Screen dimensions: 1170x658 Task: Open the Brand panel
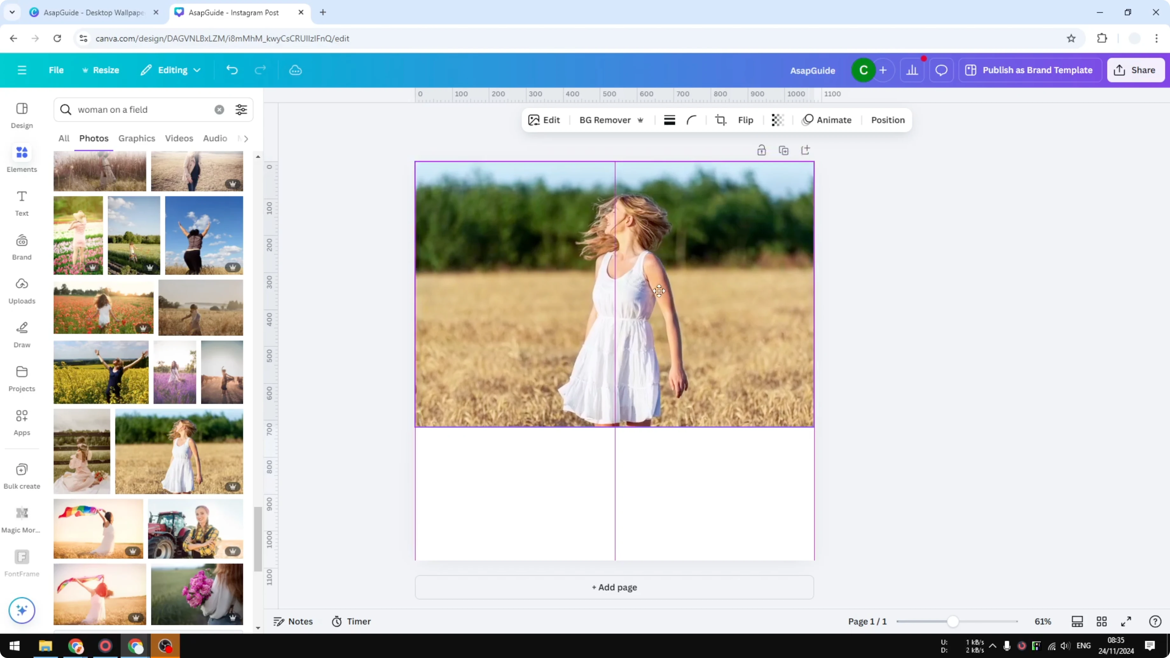[x=21, y=247]
